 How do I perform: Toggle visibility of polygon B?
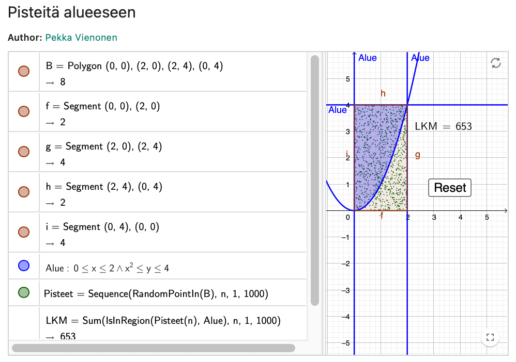(x=24, y=71)
